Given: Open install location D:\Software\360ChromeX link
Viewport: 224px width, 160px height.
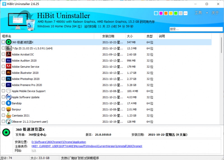Looking at the screenshot, I should [x=59, y=142].
